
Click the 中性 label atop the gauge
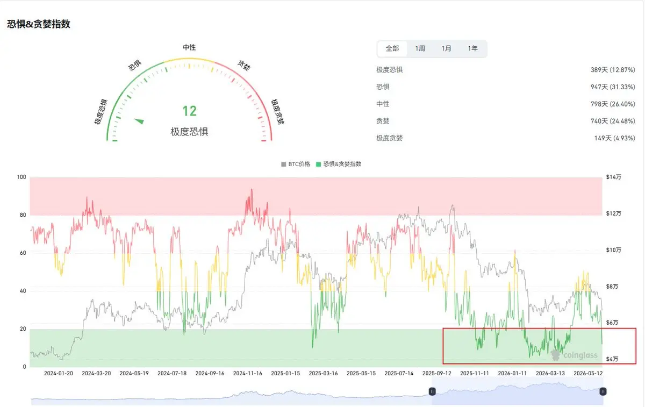coord(189,47)
